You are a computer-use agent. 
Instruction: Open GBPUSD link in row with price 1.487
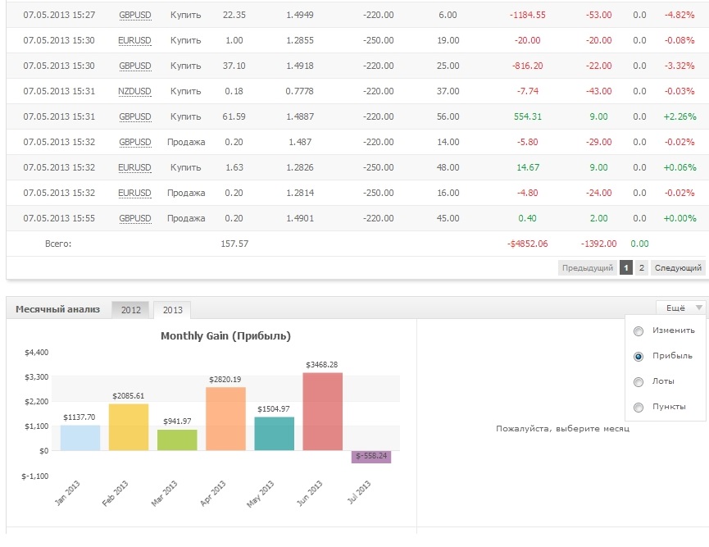(x=134, y=142)
